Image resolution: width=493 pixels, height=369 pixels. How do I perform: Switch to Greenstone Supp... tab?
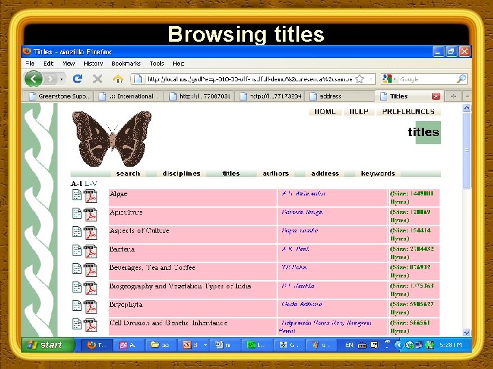pyautogui.click(x=58, y=96)
